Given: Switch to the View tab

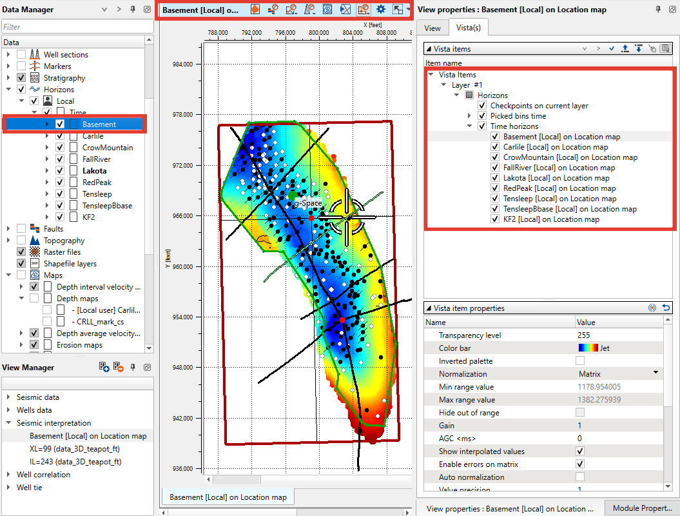Looking at the screenshot, I should pyautogui.click(x=432, y=28).
